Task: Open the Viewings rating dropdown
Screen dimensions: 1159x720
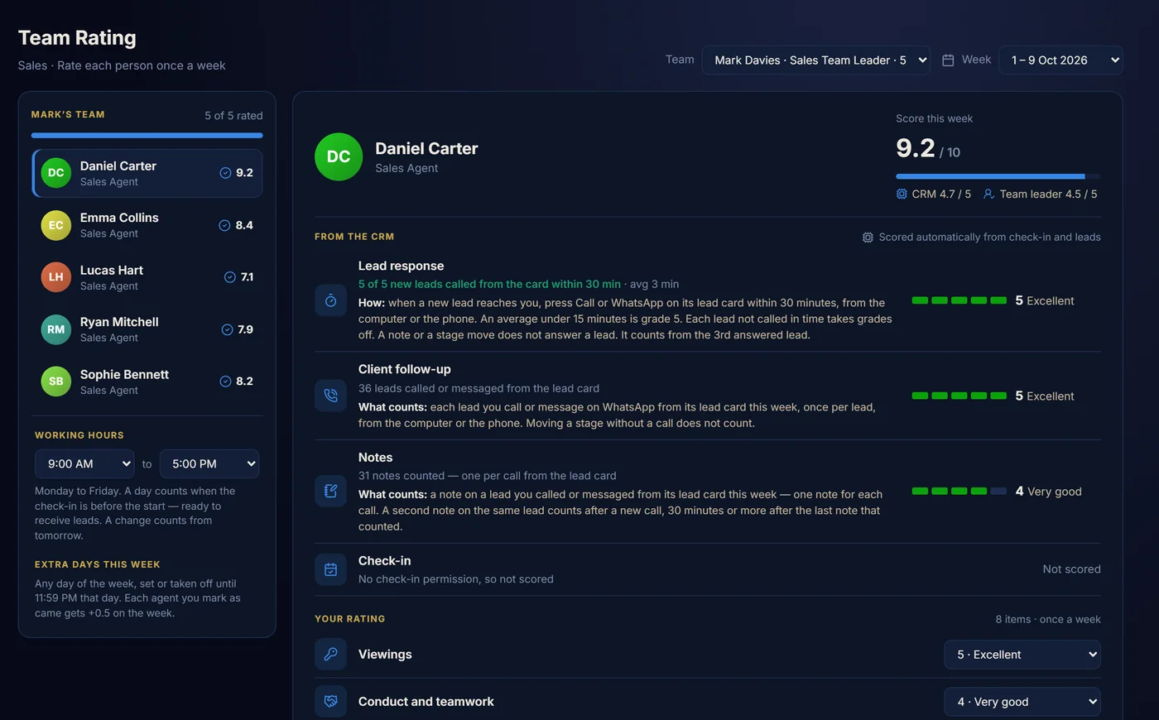Action: tap(1022, 654)
